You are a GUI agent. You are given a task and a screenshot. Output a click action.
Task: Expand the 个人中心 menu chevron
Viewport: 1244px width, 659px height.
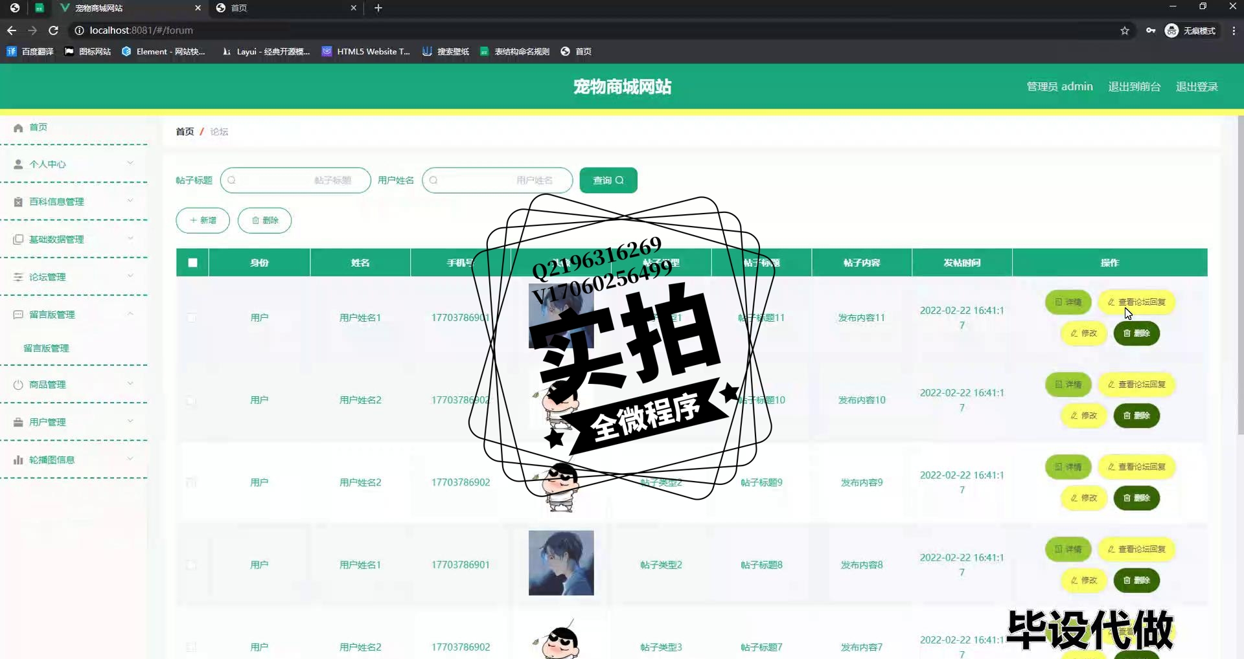(130, 163)
